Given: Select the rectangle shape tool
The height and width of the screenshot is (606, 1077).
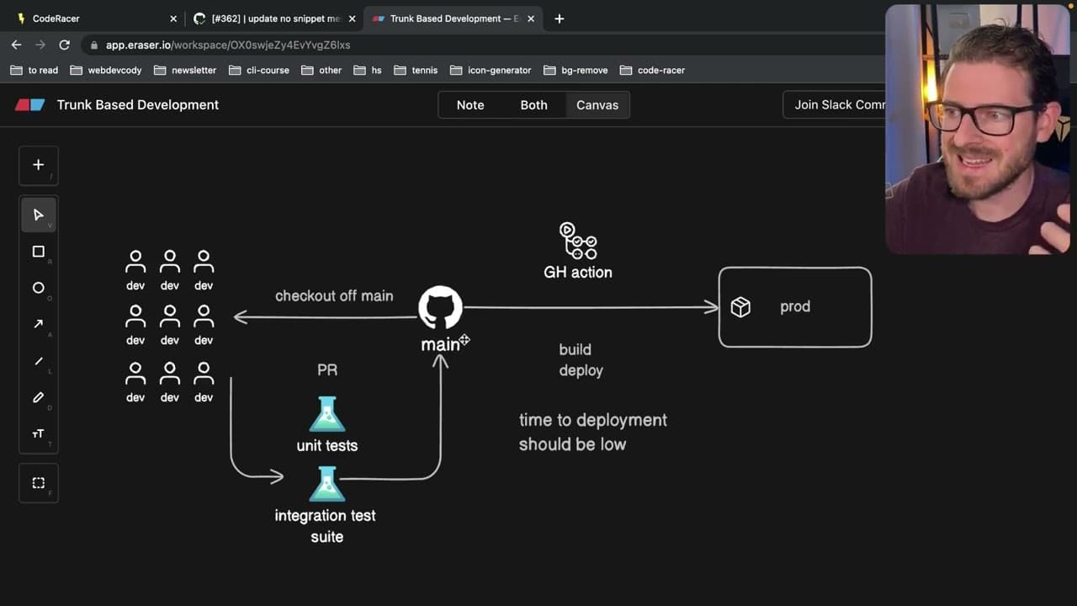Looking at the screenshot, I should (39, 252).
